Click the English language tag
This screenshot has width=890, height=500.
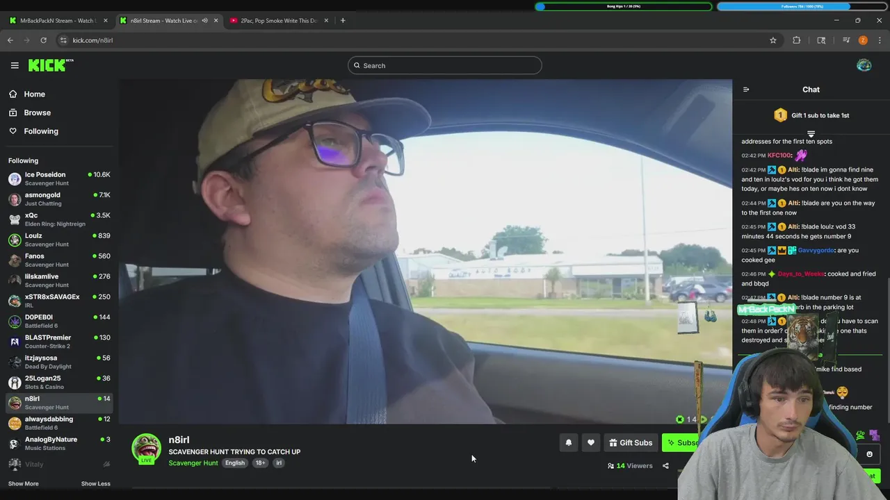[x=235, y=463]
